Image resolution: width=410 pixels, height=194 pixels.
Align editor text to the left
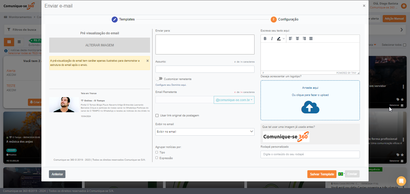tap(290, 38)
